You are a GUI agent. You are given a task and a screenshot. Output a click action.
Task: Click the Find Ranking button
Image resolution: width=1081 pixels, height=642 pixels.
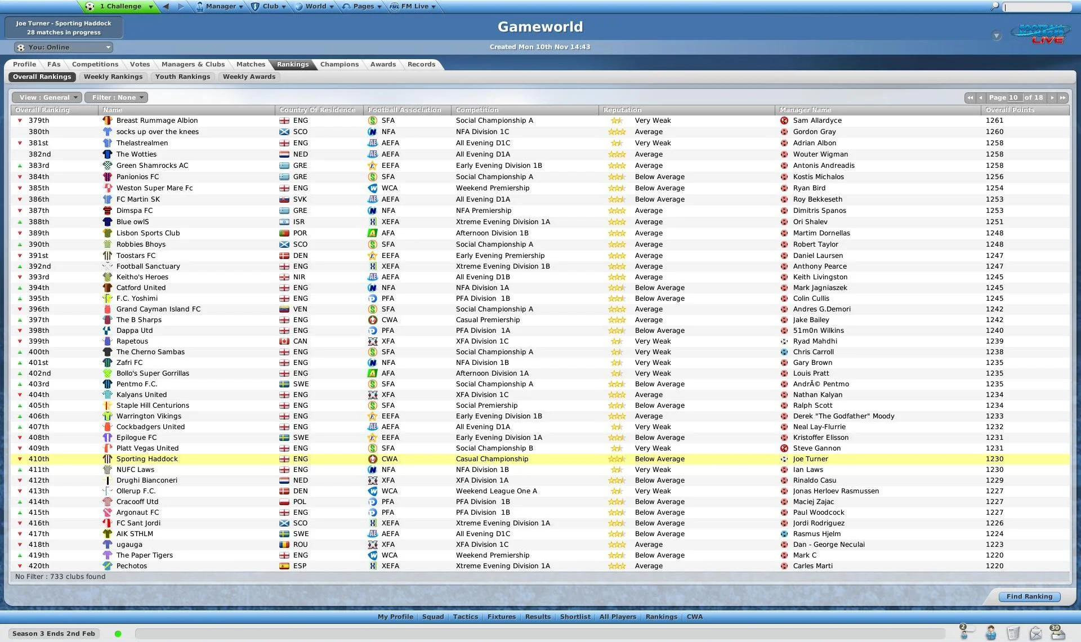coord(1030,596)
